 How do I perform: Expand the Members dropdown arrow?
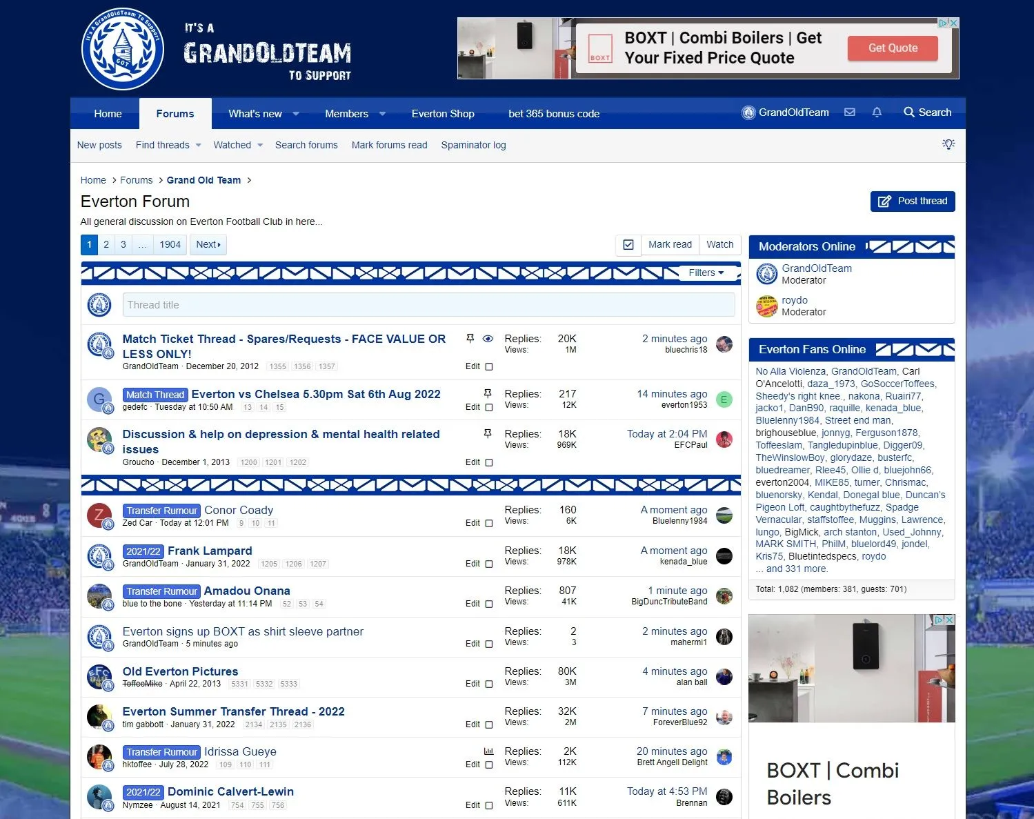point(382,114)
